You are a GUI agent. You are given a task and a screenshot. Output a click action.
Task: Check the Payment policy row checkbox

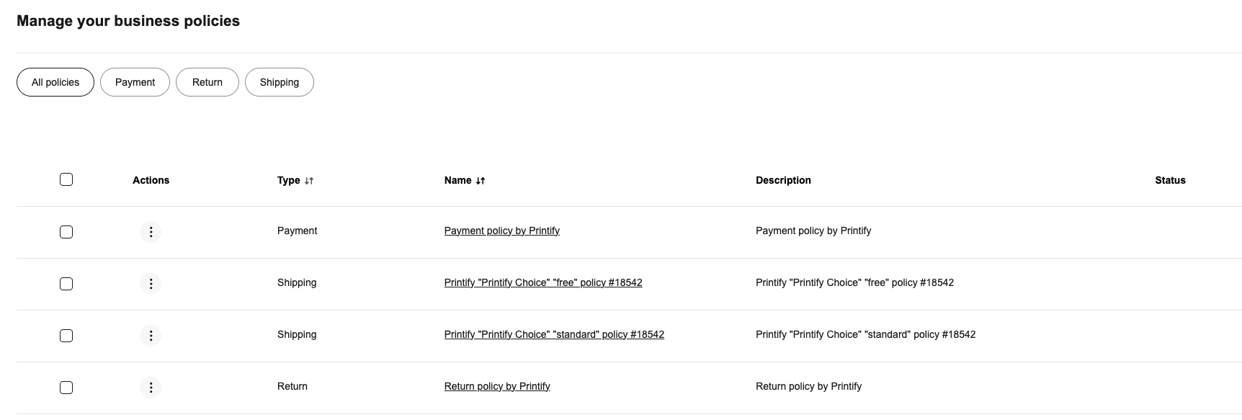pos(66,232)
